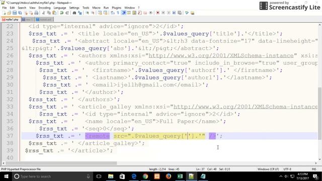
Task: Click the highlighted remote tag on line 37
Action: [97, 136]
